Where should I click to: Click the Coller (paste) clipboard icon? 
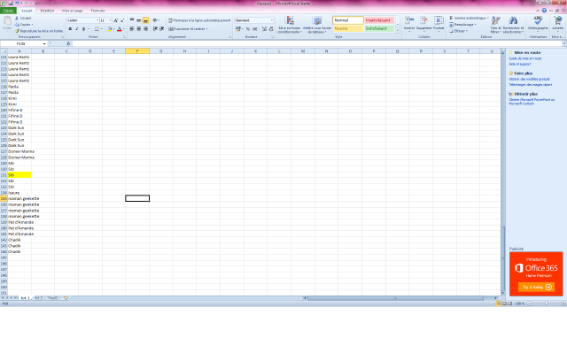7,21
